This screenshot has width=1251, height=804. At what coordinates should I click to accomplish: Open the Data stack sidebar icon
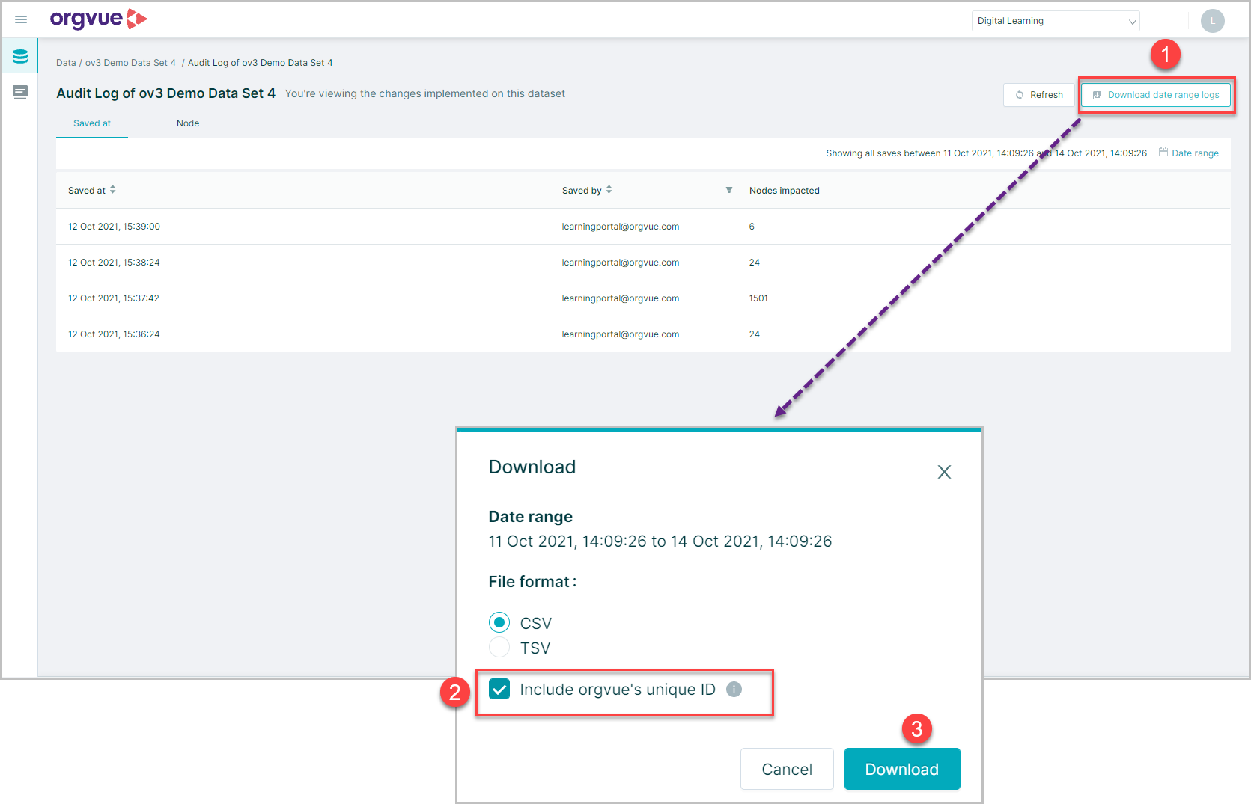click(20, 56)
